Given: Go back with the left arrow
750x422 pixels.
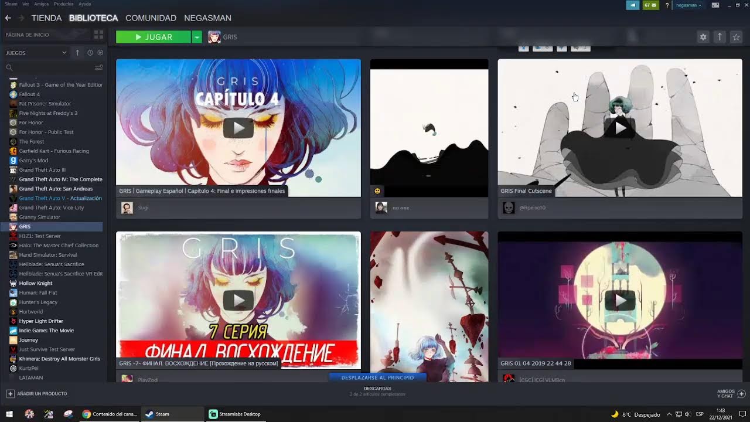Looking at the screenshot, I should point(8,18).
